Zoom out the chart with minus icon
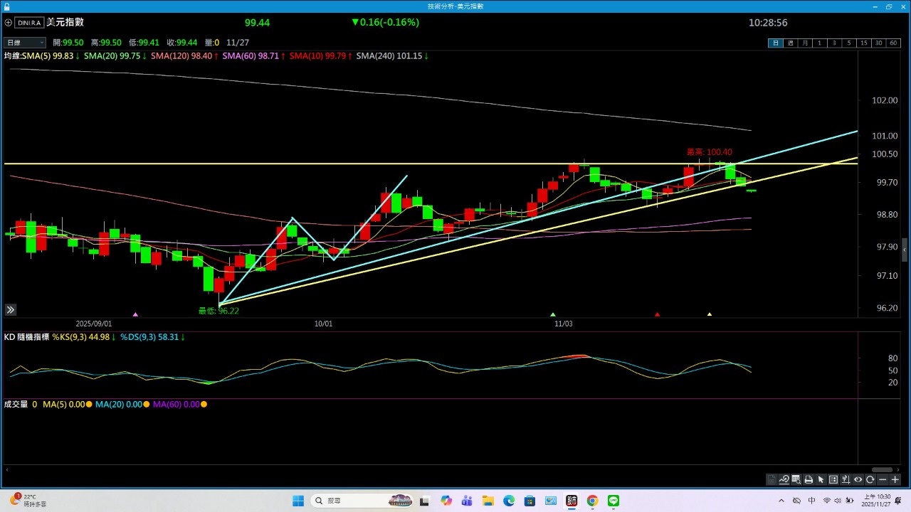This screenshot has width=911, height=512. click(883, 479)
